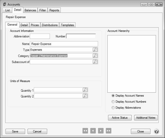Open the Quantity 1 unit lookup
The width and height of the screenshot is (165, 138).
[x=85, y=90]
